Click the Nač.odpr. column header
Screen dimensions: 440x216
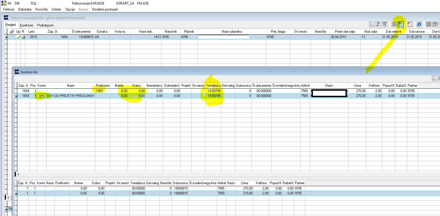tap(371, 32)
